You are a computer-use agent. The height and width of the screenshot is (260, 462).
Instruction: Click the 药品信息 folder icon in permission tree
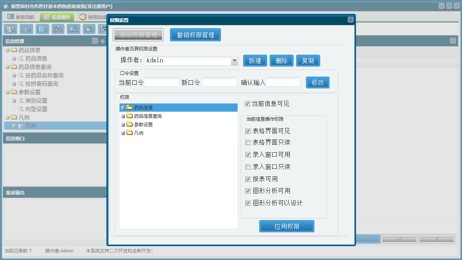point(130,107)
